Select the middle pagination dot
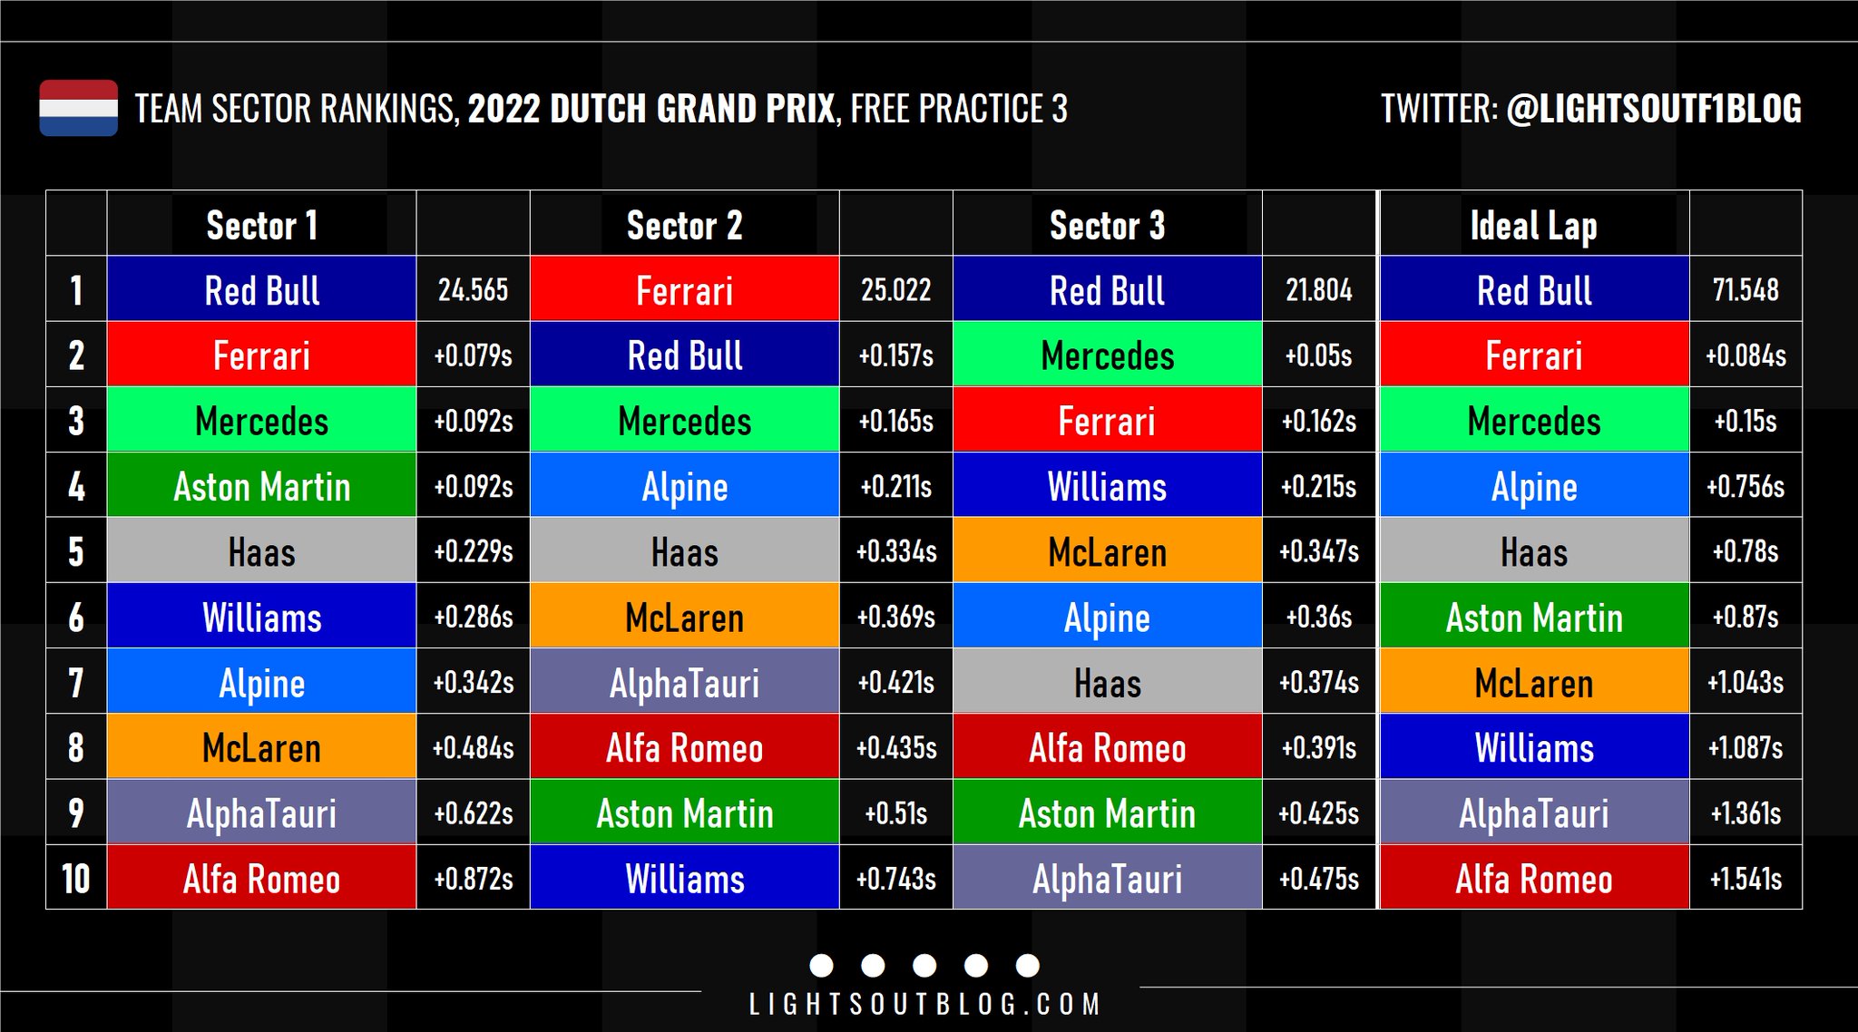The width and height of the screenshot is (1858, 1032). pos(924,966)
